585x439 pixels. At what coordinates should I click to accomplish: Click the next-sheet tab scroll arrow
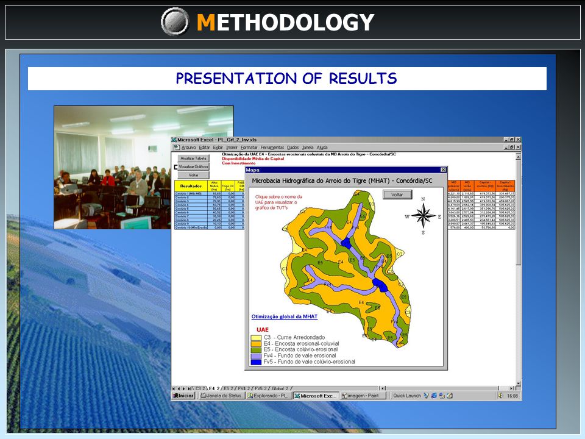(x=184, y=388)
